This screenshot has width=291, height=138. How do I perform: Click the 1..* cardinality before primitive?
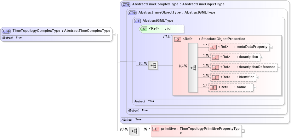click(147, 129)
